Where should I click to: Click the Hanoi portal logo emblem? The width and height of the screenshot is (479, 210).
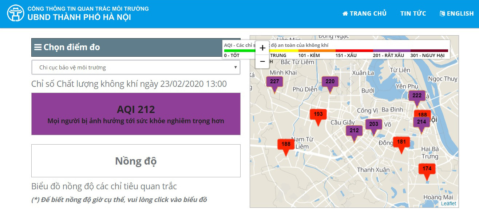click(x=15, y=13)
